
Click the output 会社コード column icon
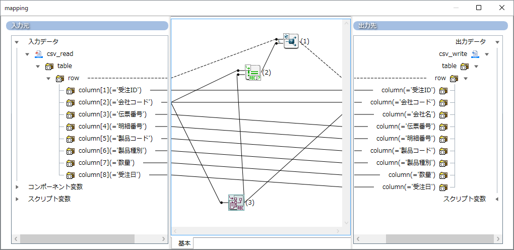443,103
